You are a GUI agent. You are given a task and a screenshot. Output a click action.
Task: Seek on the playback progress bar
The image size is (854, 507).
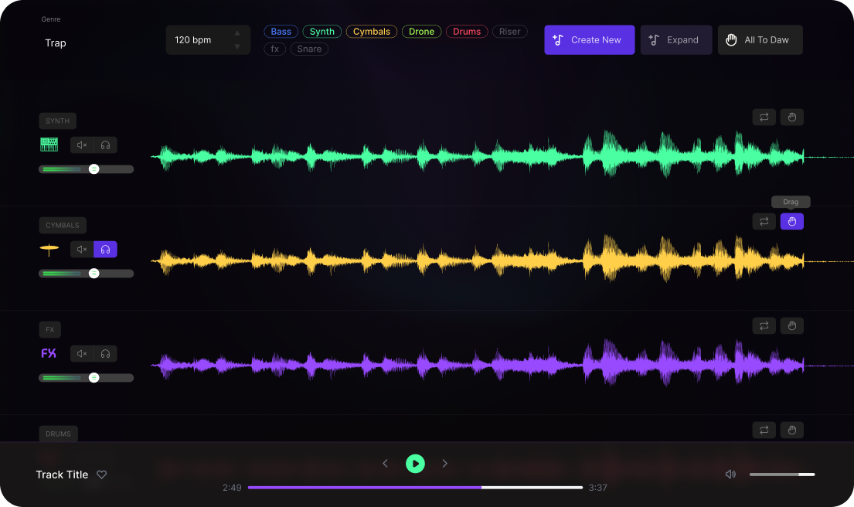[x=415, y=488]
